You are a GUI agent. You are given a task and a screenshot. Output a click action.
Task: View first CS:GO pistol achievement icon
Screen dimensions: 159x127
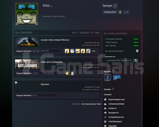tap(67, 51)
